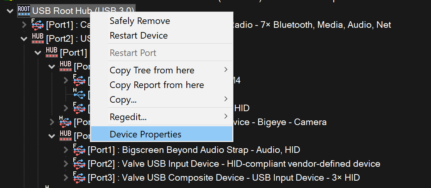Open the Copy Tree from here submenu
The image size is (431, 188).
pos(152,70)
